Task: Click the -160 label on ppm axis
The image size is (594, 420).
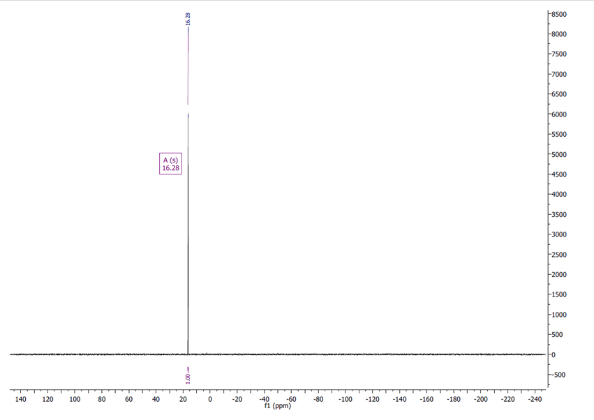Action: tap(426, 400)
